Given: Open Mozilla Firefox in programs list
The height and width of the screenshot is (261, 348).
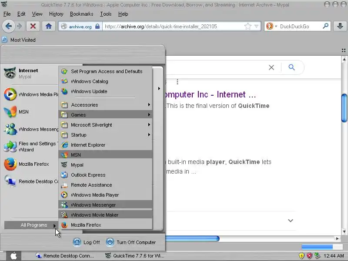Looking at the screenshot, I should pyautogui.click(x=106, y=225).
